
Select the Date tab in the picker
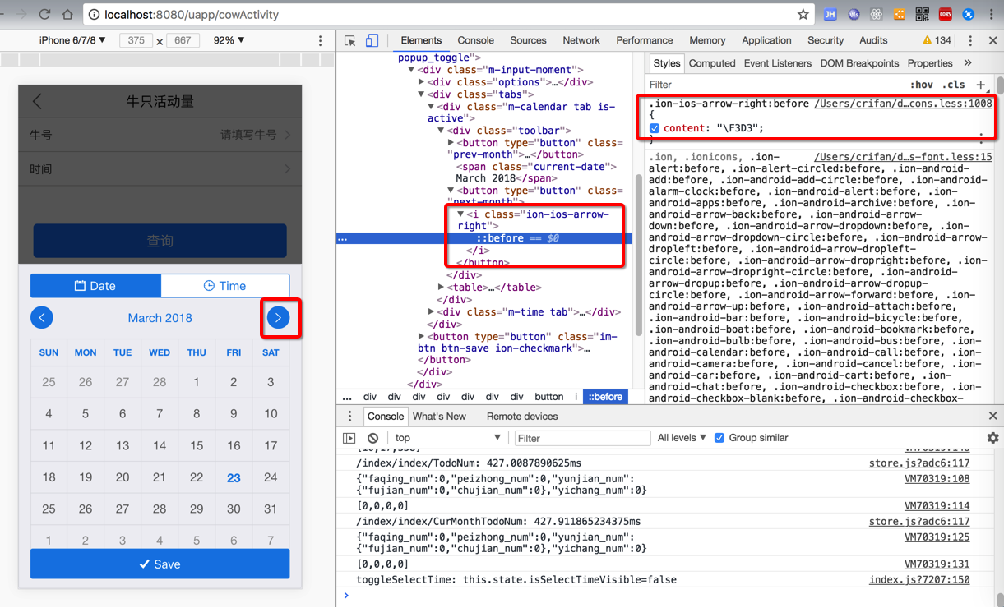click(95, 286)
